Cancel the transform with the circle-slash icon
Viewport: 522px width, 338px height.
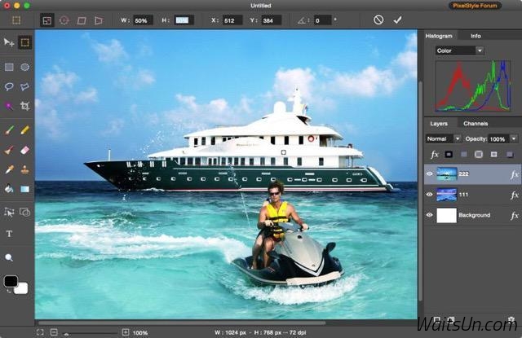click(x=378, y=20)
